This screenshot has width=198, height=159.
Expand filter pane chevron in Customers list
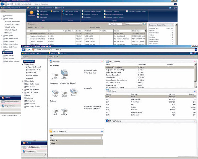[145, 24]
